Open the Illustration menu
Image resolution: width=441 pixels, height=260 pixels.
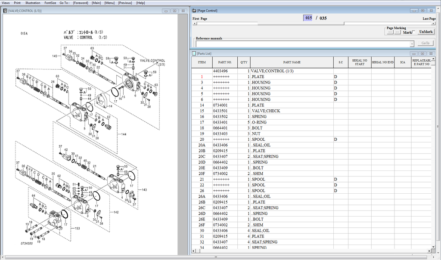[x=33, y=3]
